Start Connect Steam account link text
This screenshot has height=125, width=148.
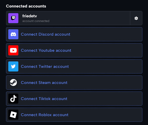pos(44,83)
